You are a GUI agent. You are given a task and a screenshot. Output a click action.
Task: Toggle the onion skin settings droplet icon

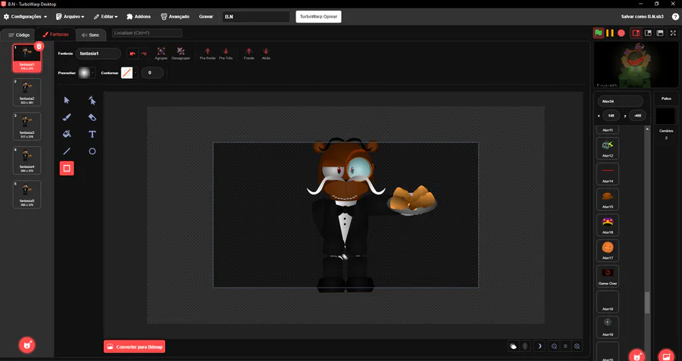click(525, 346)
